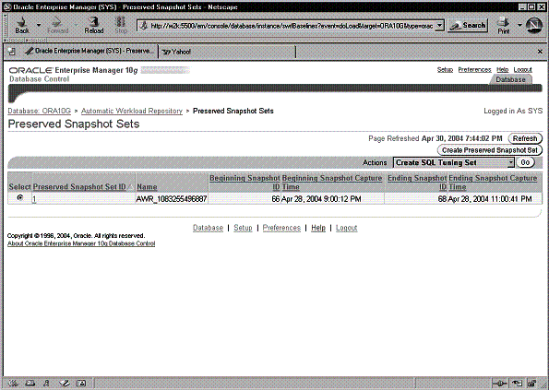The image size is (549, 390).
Task: Select the Database tab
Action: coord(510,79)
